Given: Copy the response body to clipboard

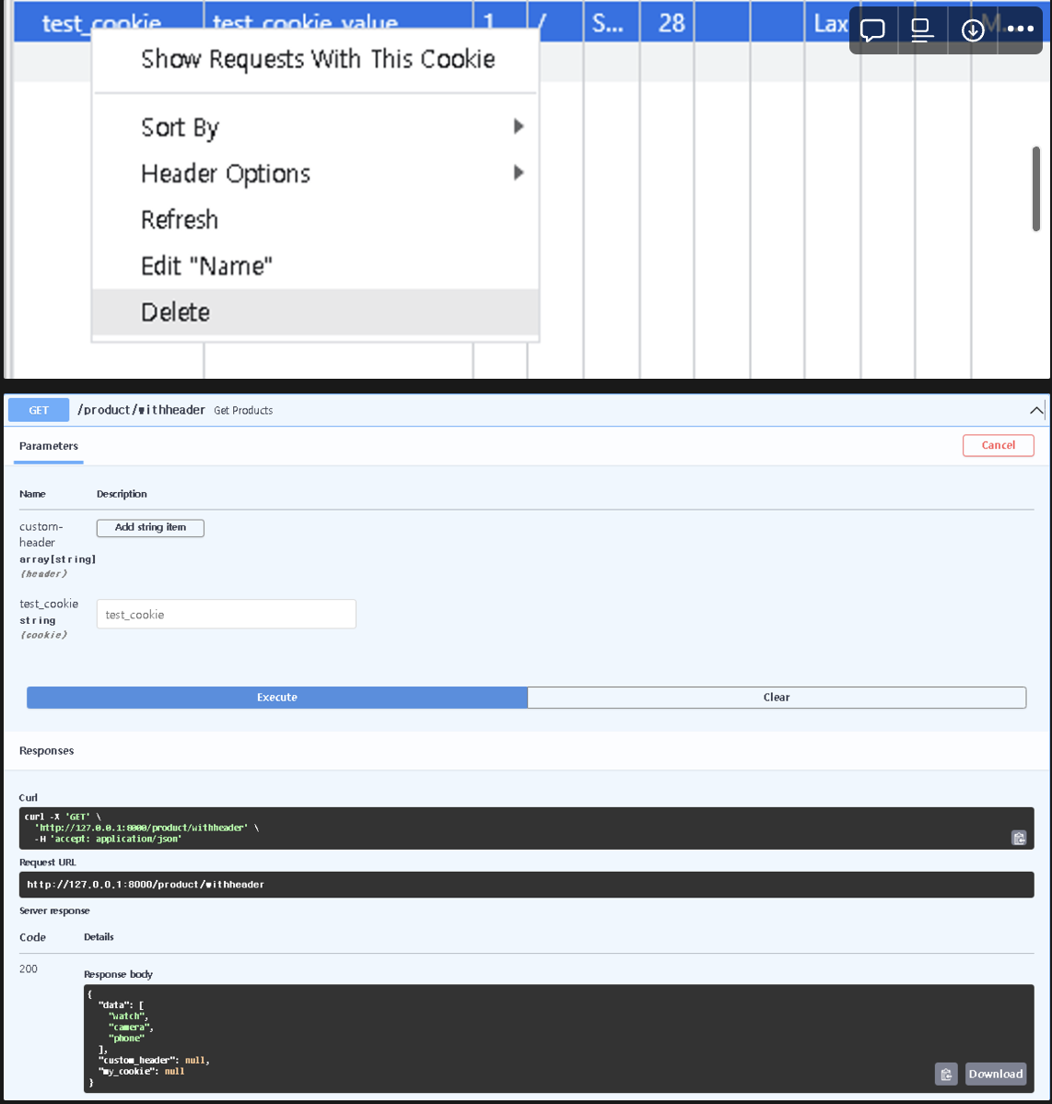Looking at the screenshot, I should coord(946,1074).
